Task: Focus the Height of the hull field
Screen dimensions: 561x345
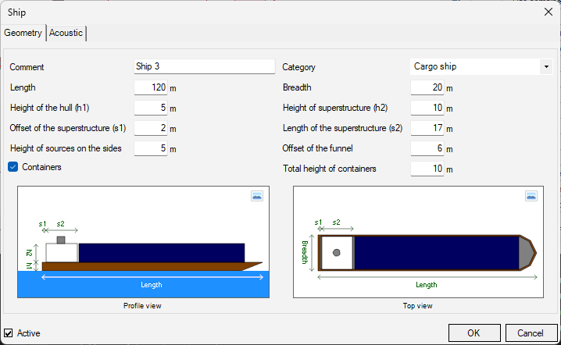Action: tap(151, 108)
